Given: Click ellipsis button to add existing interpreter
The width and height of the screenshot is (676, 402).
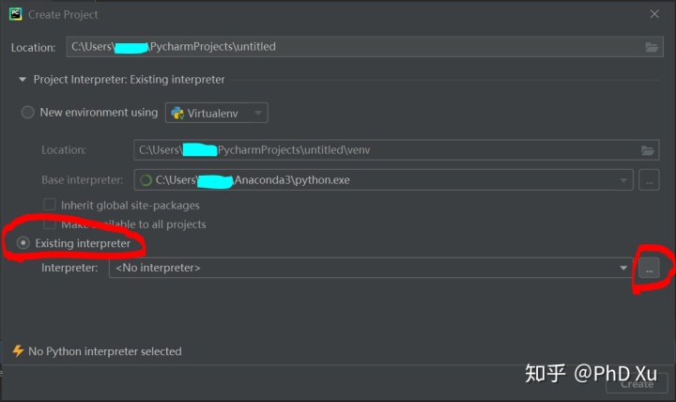Looking at the screenshot, I should point(650,269).
